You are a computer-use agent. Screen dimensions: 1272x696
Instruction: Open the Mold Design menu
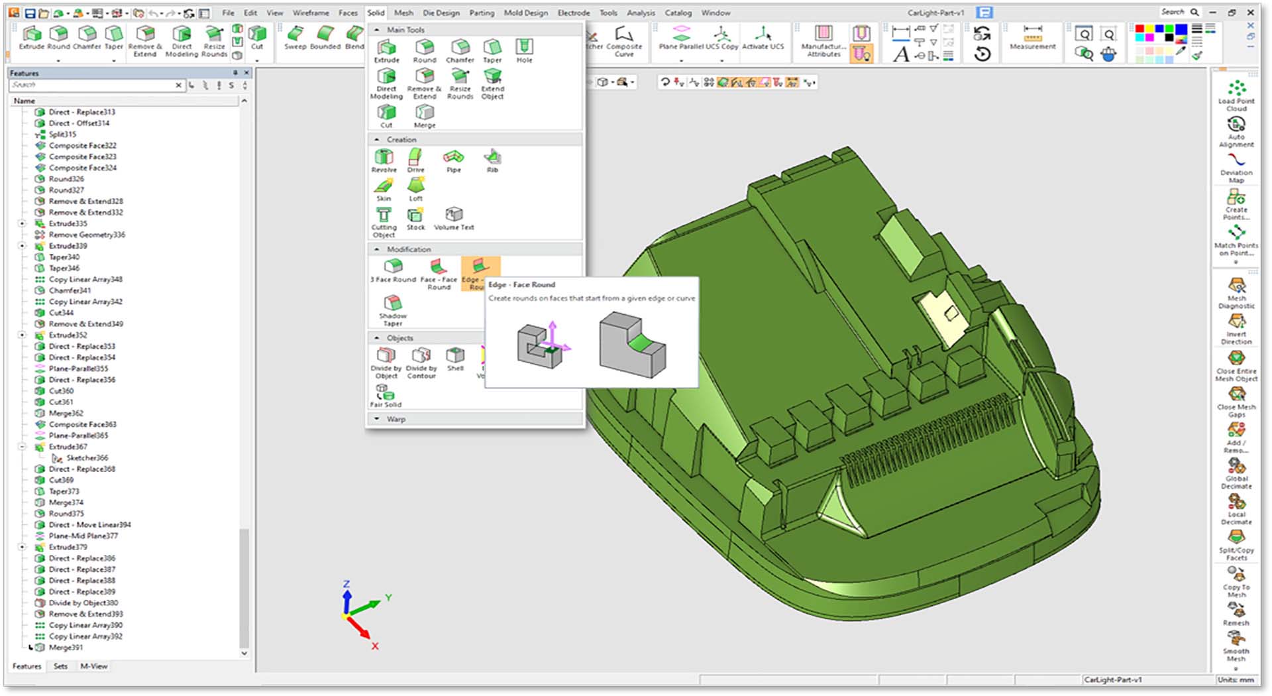525,13
